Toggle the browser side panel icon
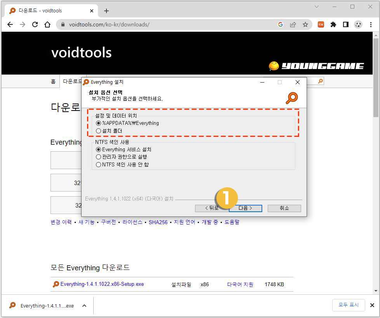This screenshot has height=318, width=380. [346, 24]
